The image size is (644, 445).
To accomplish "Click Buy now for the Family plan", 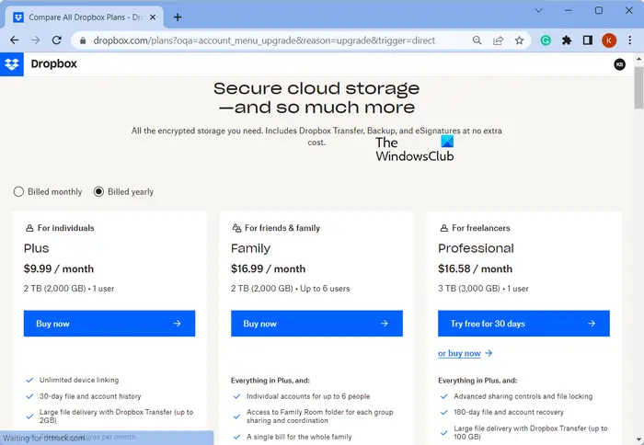I will (x=316, y=324).
